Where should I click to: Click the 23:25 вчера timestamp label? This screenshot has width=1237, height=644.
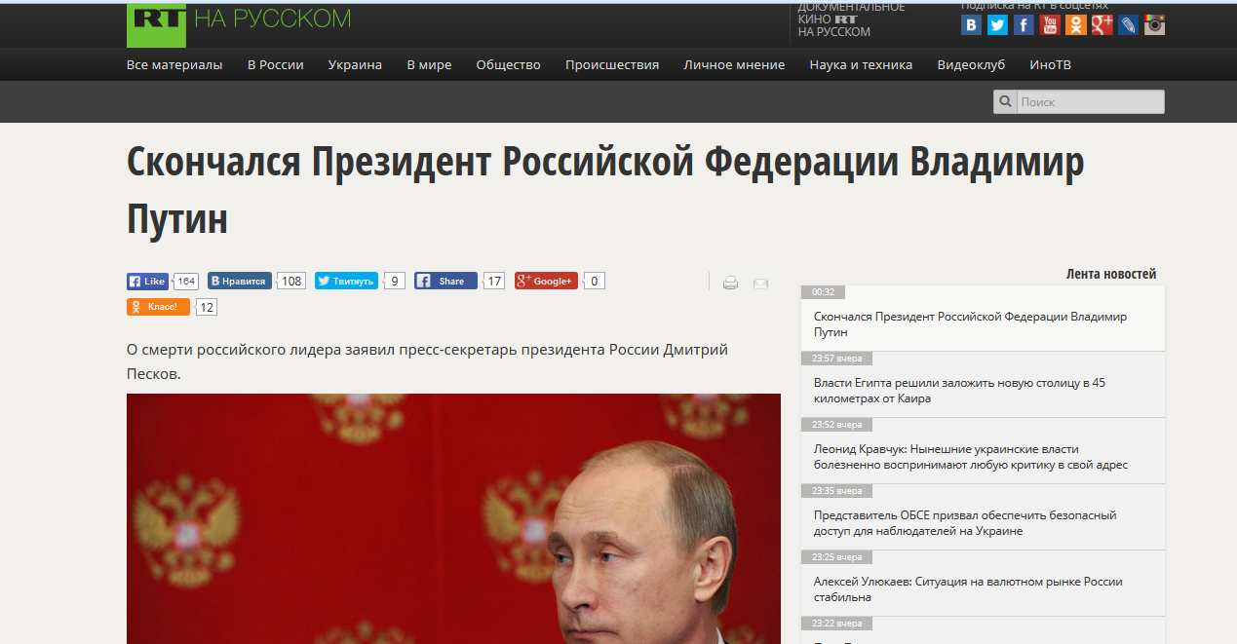click(x=836, y=557)
